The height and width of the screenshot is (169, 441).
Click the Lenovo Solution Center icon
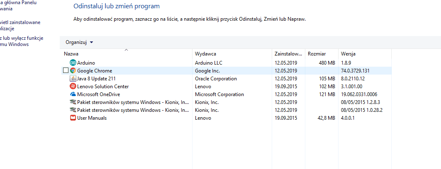tap(73, 87)
